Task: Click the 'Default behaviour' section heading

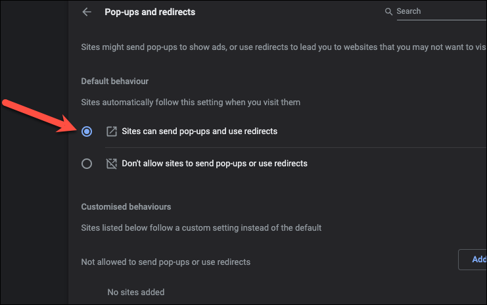Action: click(115, 82)
